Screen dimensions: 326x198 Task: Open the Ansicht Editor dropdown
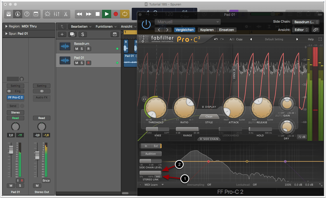[301, 30]
